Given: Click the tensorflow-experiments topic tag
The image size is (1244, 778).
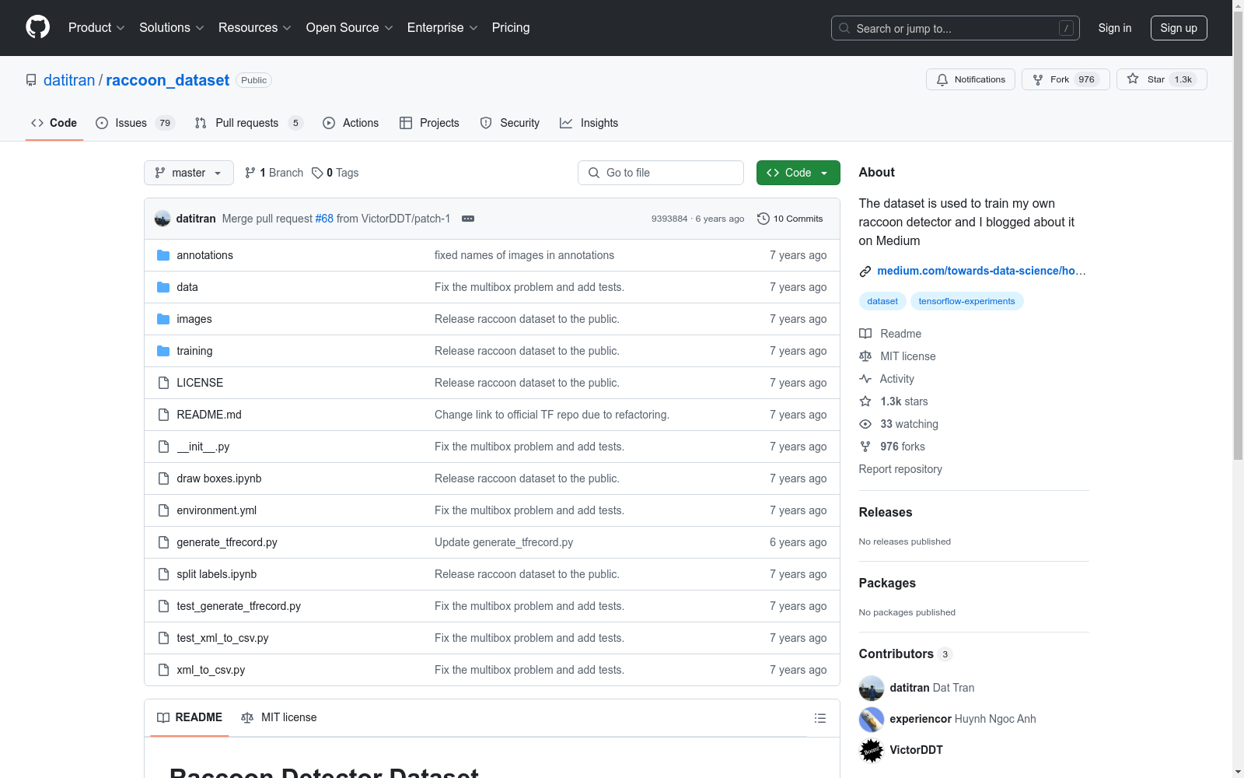Looking at the screenshot, I should coord(966,301).
